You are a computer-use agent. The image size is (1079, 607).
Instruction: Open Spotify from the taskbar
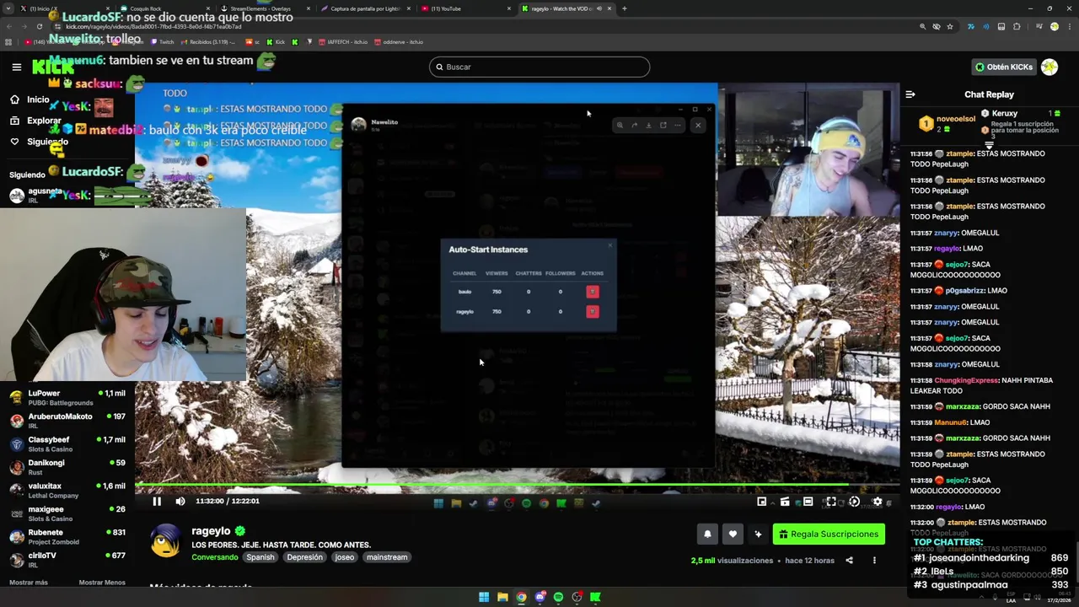point(558,597)
